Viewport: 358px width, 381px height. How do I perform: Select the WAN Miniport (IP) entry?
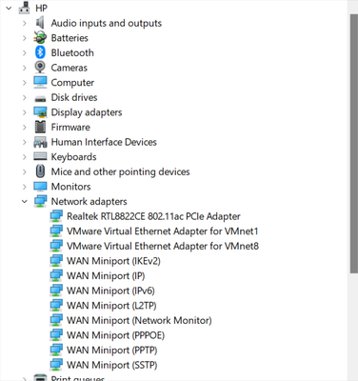[106, 276]
